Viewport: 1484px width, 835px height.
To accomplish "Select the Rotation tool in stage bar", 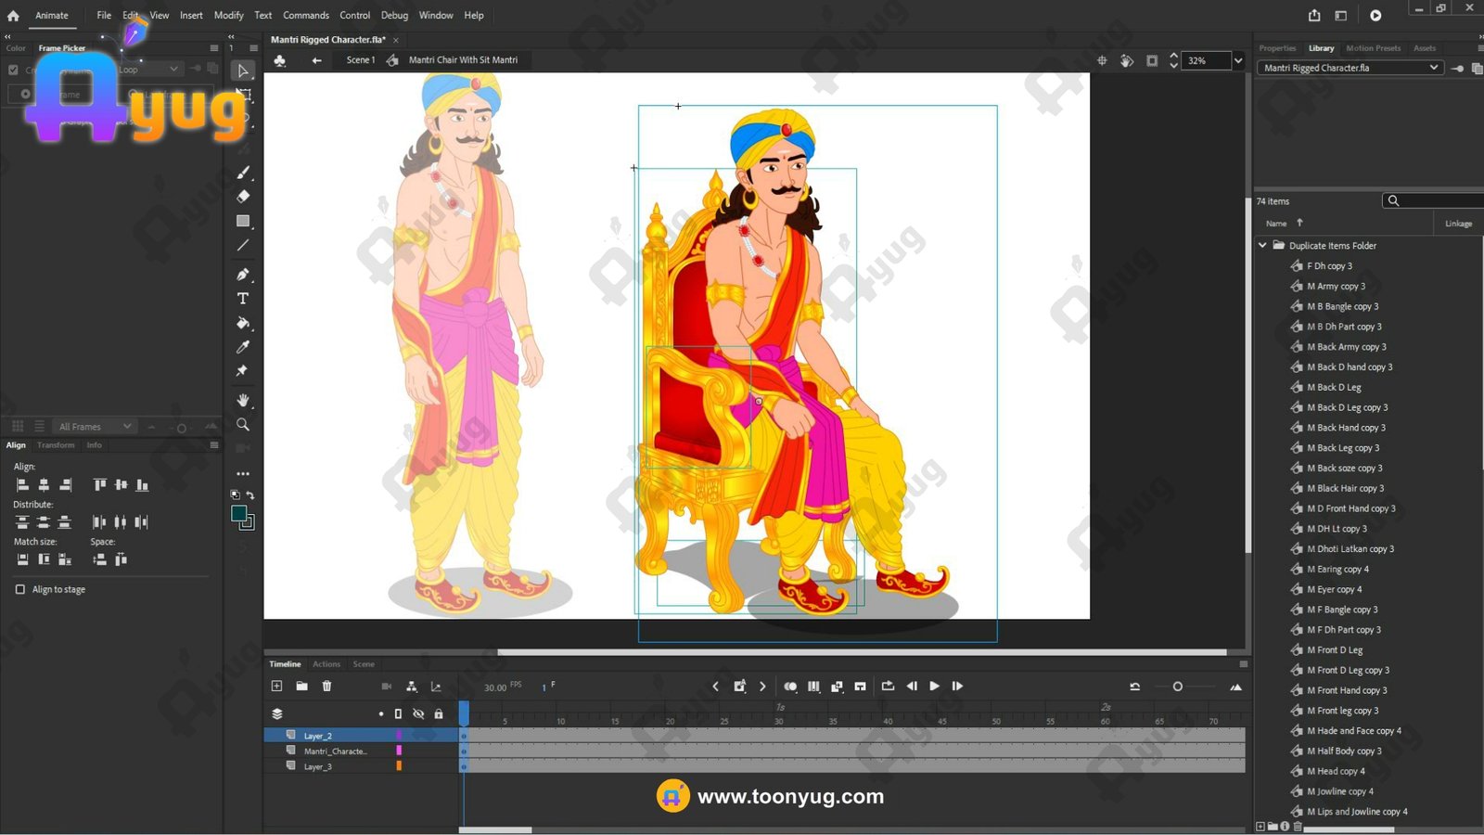I will click(1127, 60).
